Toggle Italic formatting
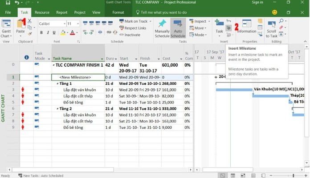The image size is (310, 178). pos(48,32)
